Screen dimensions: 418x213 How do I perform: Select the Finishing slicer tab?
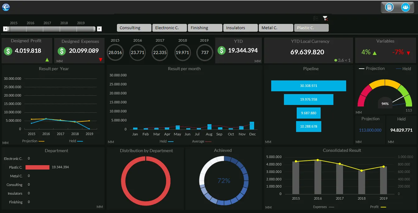(x=205, y=28)
